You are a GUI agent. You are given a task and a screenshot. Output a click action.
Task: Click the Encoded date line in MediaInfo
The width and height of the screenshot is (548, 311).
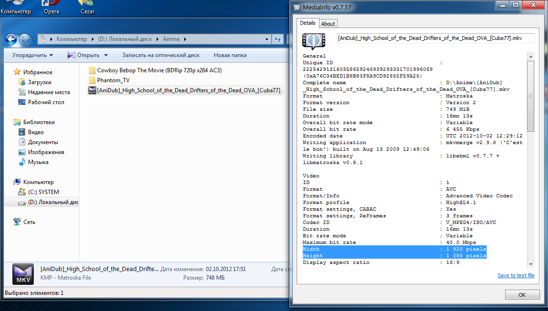(x=413, y=136)
